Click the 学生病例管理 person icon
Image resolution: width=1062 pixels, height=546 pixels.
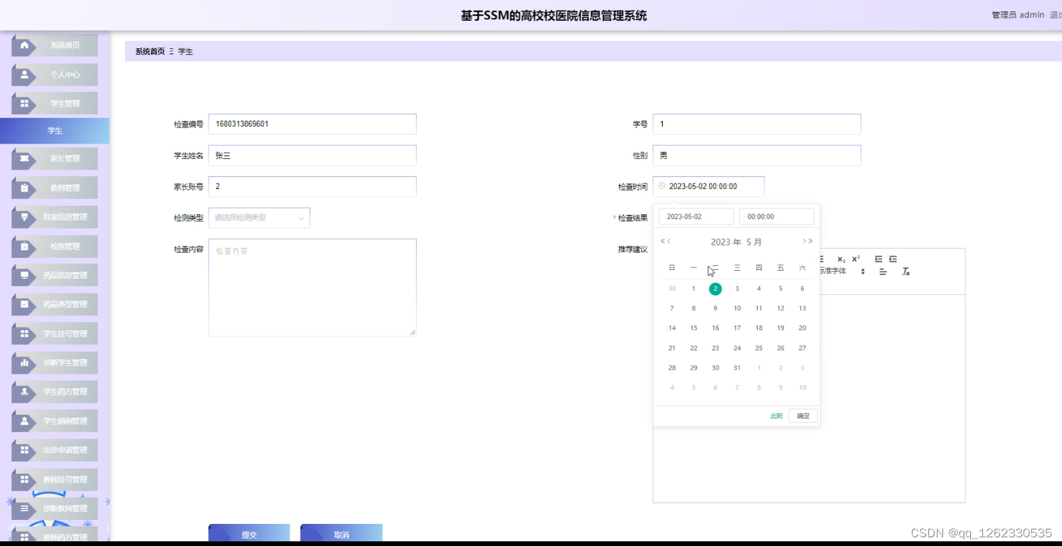[x=25, y=421]
